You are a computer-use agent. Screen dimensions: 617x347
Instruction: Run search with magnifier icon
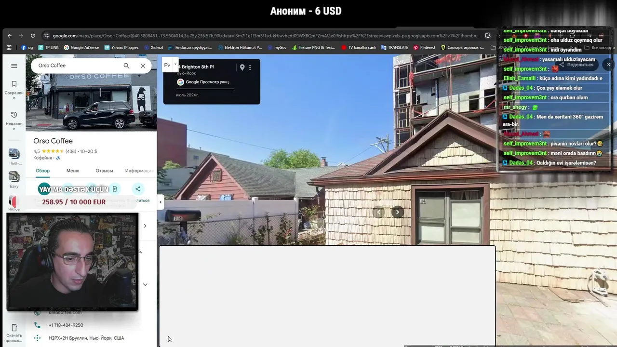(126, 66)
